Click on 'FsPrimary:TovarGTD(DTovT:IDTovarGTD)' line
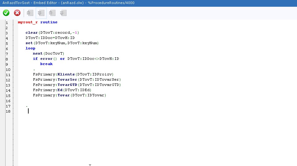297x166 pixels. point(77,85)
